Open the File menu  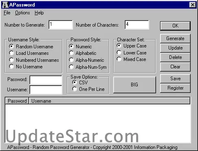(x=7, y=13)
